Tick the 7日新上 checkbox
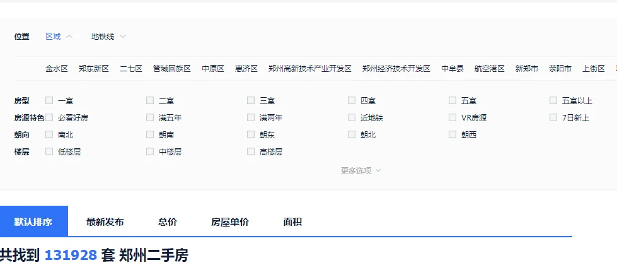 (x=553, y=117)
